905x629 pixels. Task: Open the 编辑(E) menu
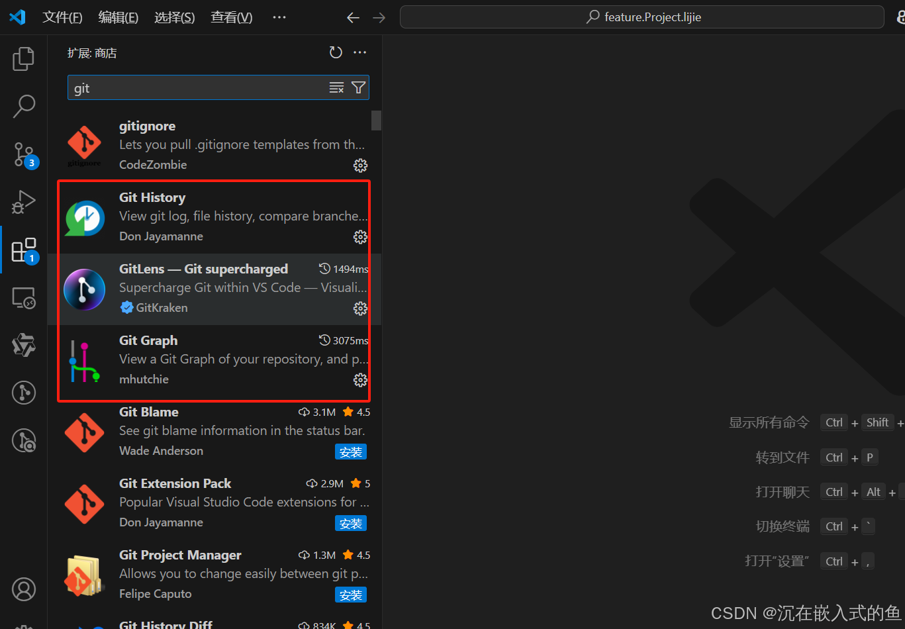(x=119, y=17)
